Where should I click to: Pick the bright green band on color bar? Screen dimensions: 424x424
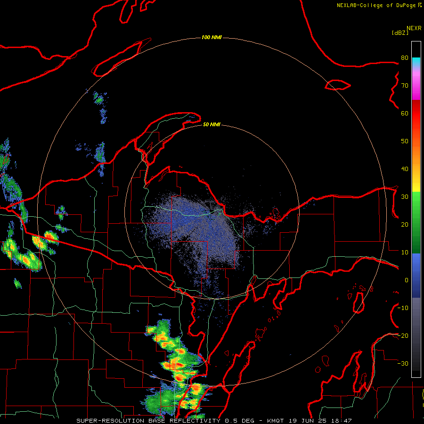click(416, 202)
